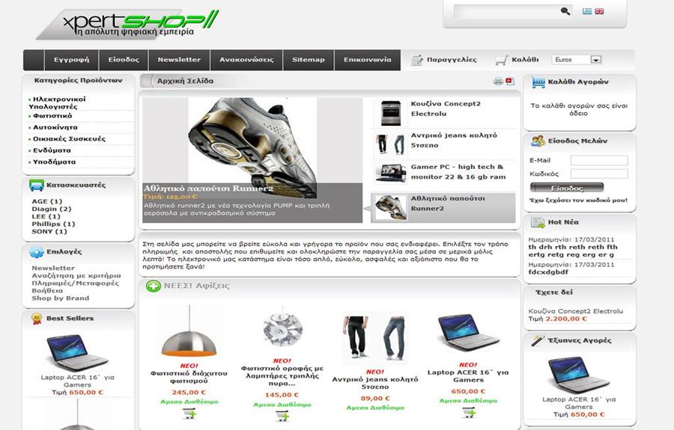Click the E-Mail input field
Viewport: 674px width, 430px height.
point(599,161)
